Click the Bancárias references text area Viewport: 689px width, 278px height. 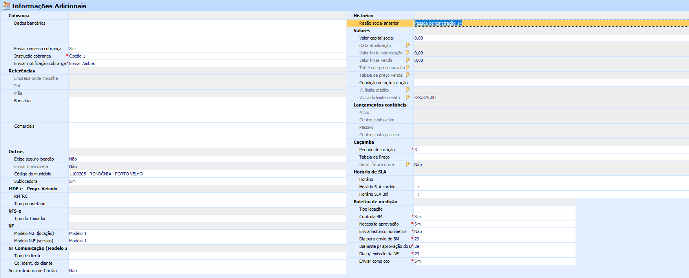[207, 110]
